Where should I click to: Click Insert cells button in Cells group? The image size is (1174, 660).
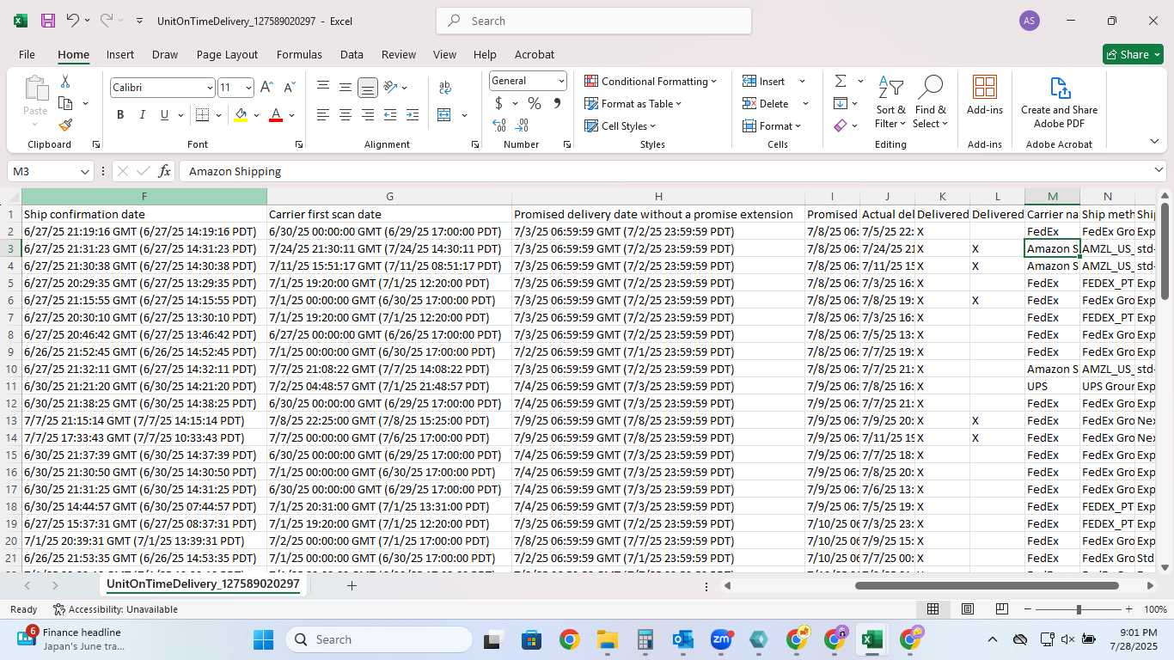(x=764, y=81)
